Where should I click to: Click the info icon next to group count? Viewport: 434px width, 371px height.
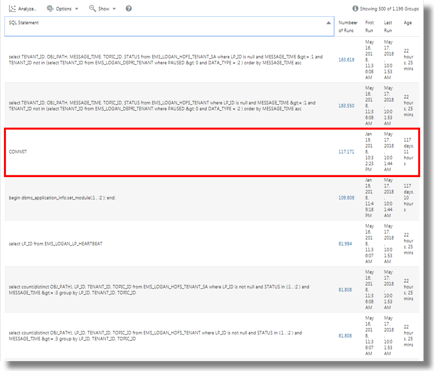pyautogui.click(x=355, y=8)
